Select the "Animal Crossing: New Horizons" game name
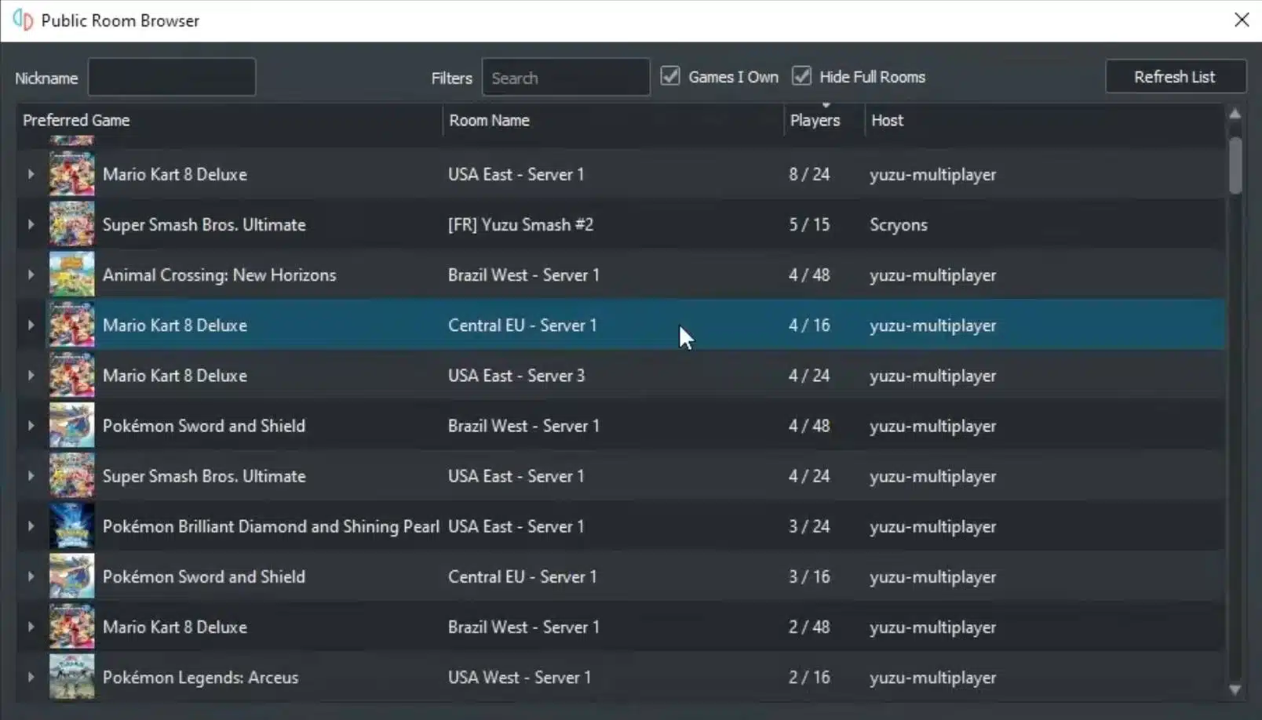The height and width of the screenshot is (720, 1262). coord(219,275)
